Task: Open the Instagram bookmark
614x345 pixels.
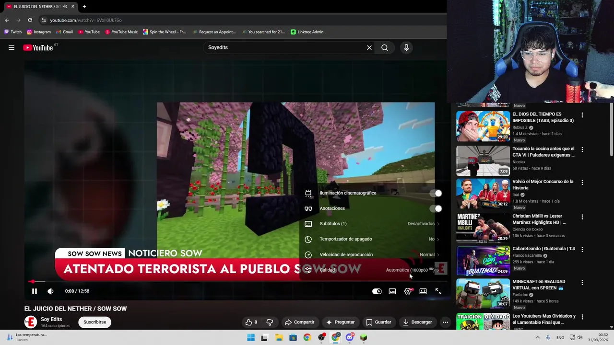Action: (x=39, y=32)
